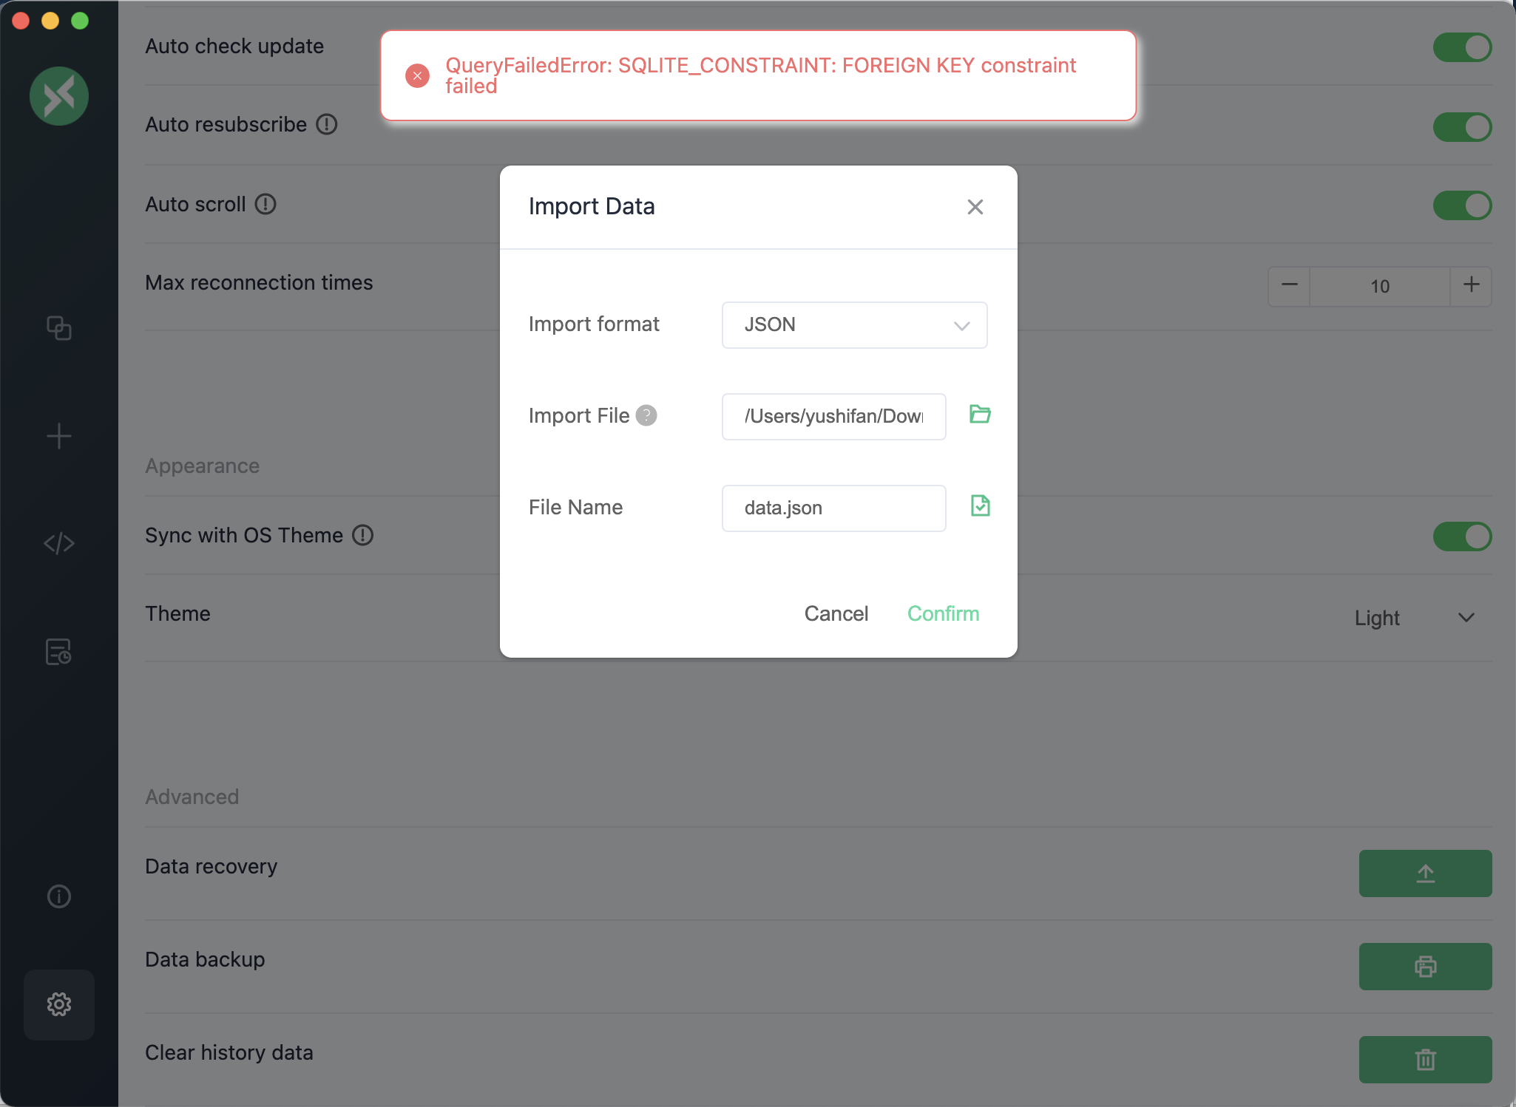Turn off Auto resubscribe
The image size is (1516, 1107).
pyautogui.click(x=1461, y=126)
